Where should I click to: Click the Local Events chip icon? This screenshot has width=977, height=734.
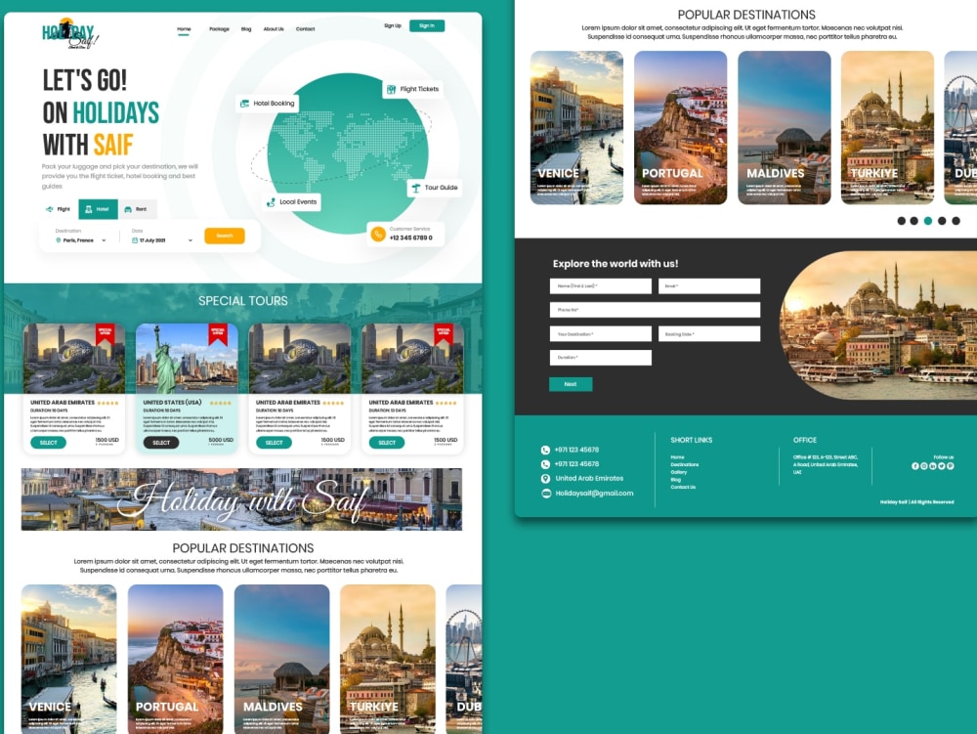coord(271,202)
